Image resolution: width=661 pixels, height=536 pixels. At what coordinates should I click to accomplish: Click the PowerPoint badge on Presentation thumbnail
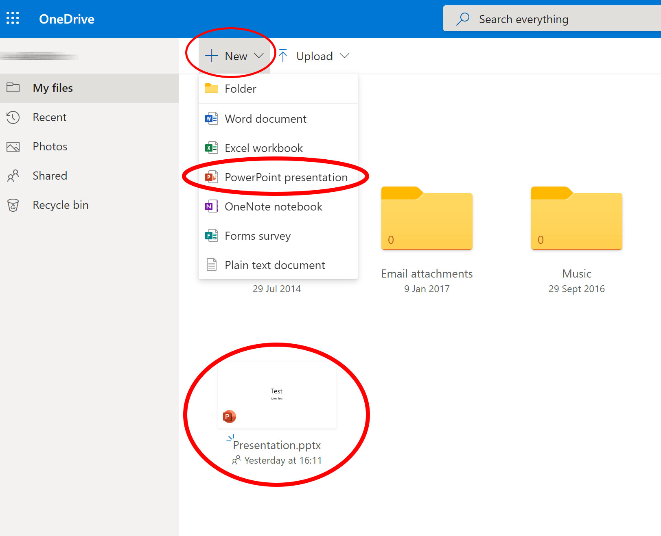pyautogui.click(x=229, y=417)
